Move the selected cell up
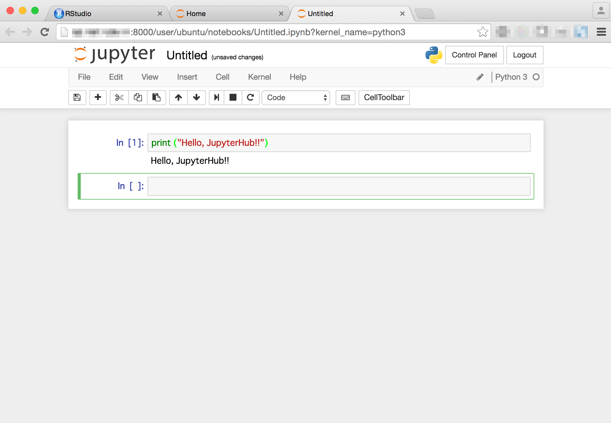 tap(178, 98)
